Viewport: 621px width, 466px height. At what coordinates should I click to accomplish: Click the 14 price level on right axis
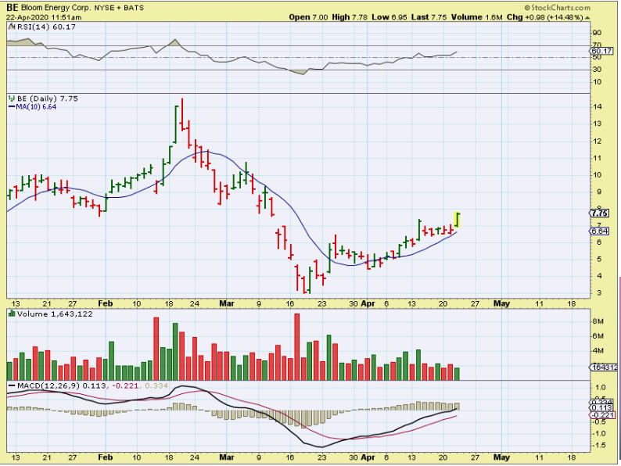(597, 107)
